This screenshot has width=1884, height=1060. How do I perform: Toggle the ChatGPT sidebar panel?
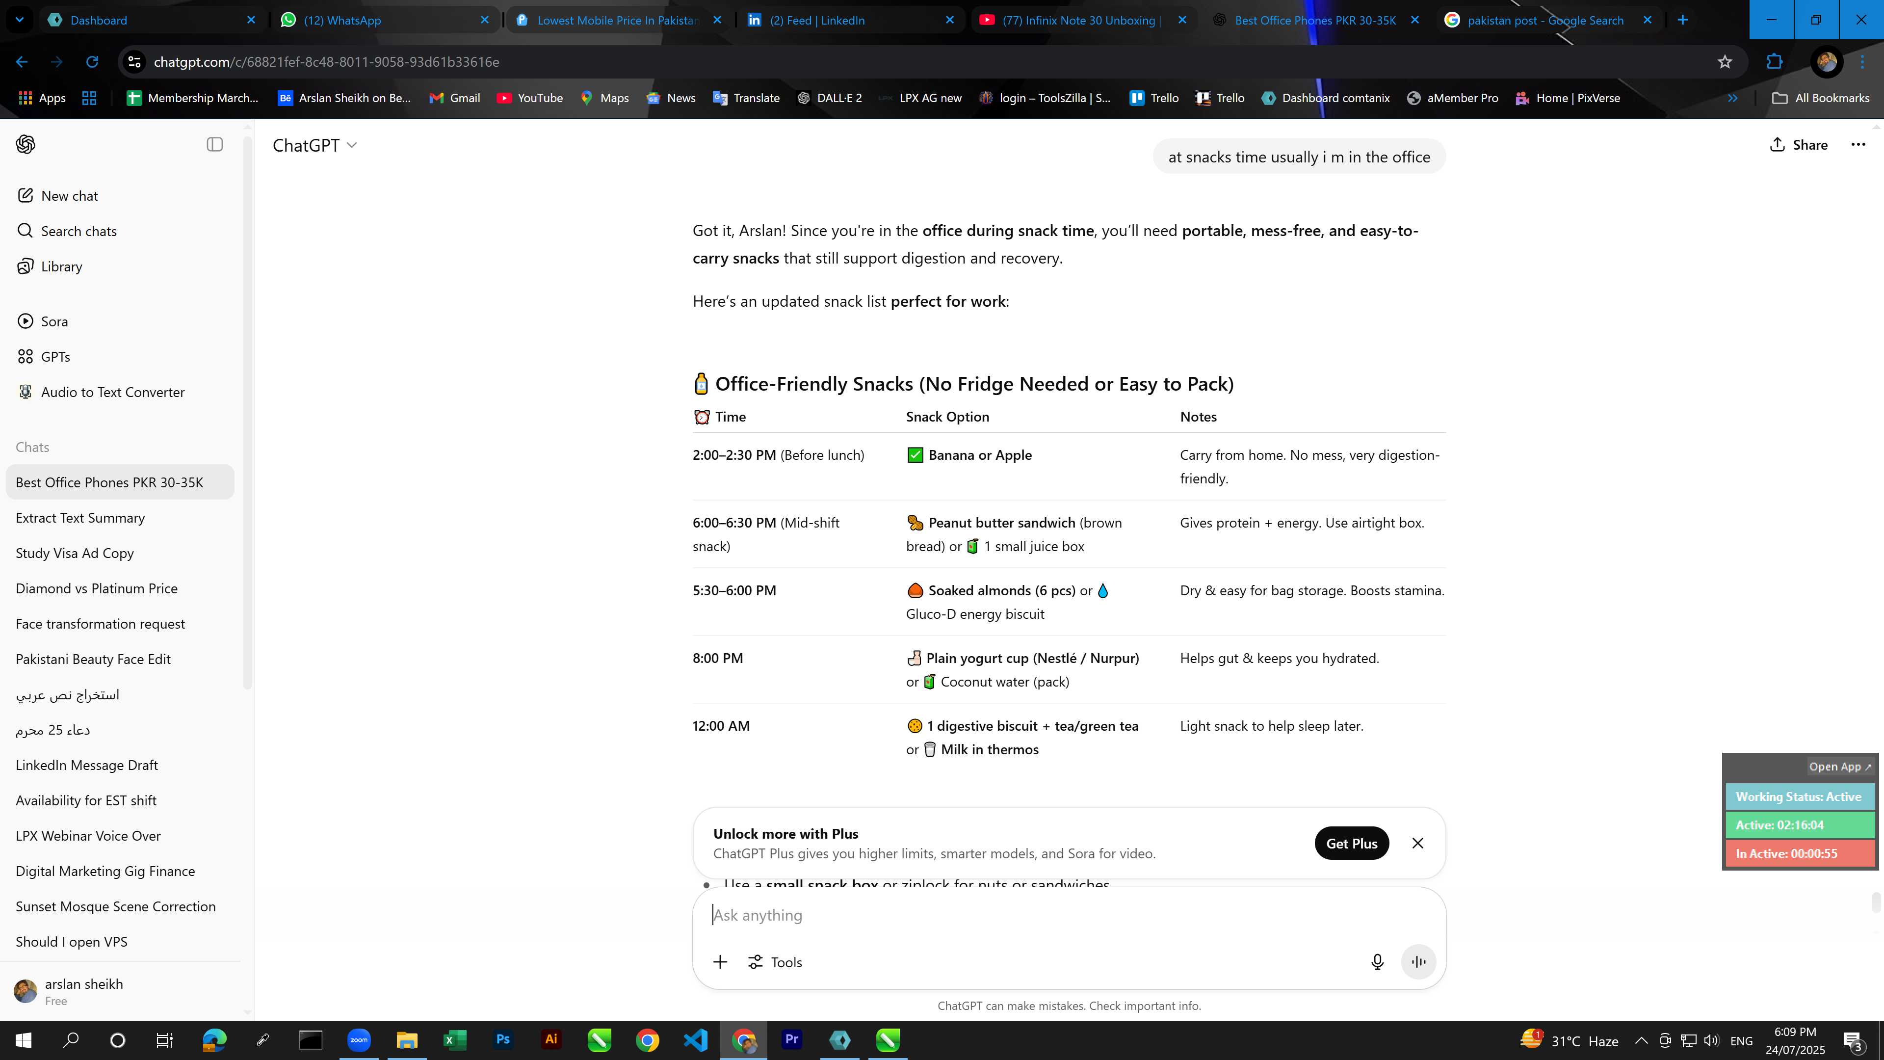[x=214, y=144]
